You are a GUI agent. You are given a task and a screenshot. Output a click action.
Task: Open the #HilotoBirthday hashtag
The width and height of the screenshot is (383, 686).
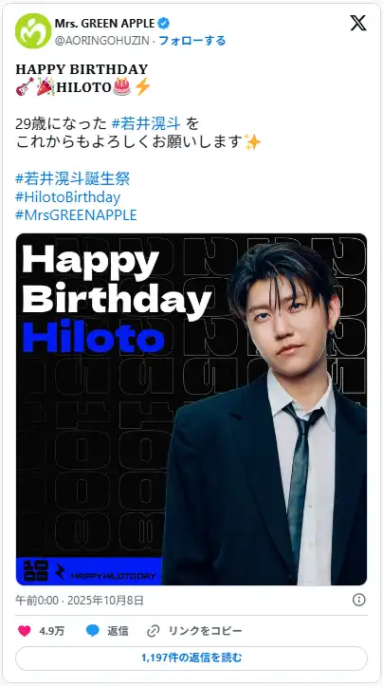click(x=67, y=196)
